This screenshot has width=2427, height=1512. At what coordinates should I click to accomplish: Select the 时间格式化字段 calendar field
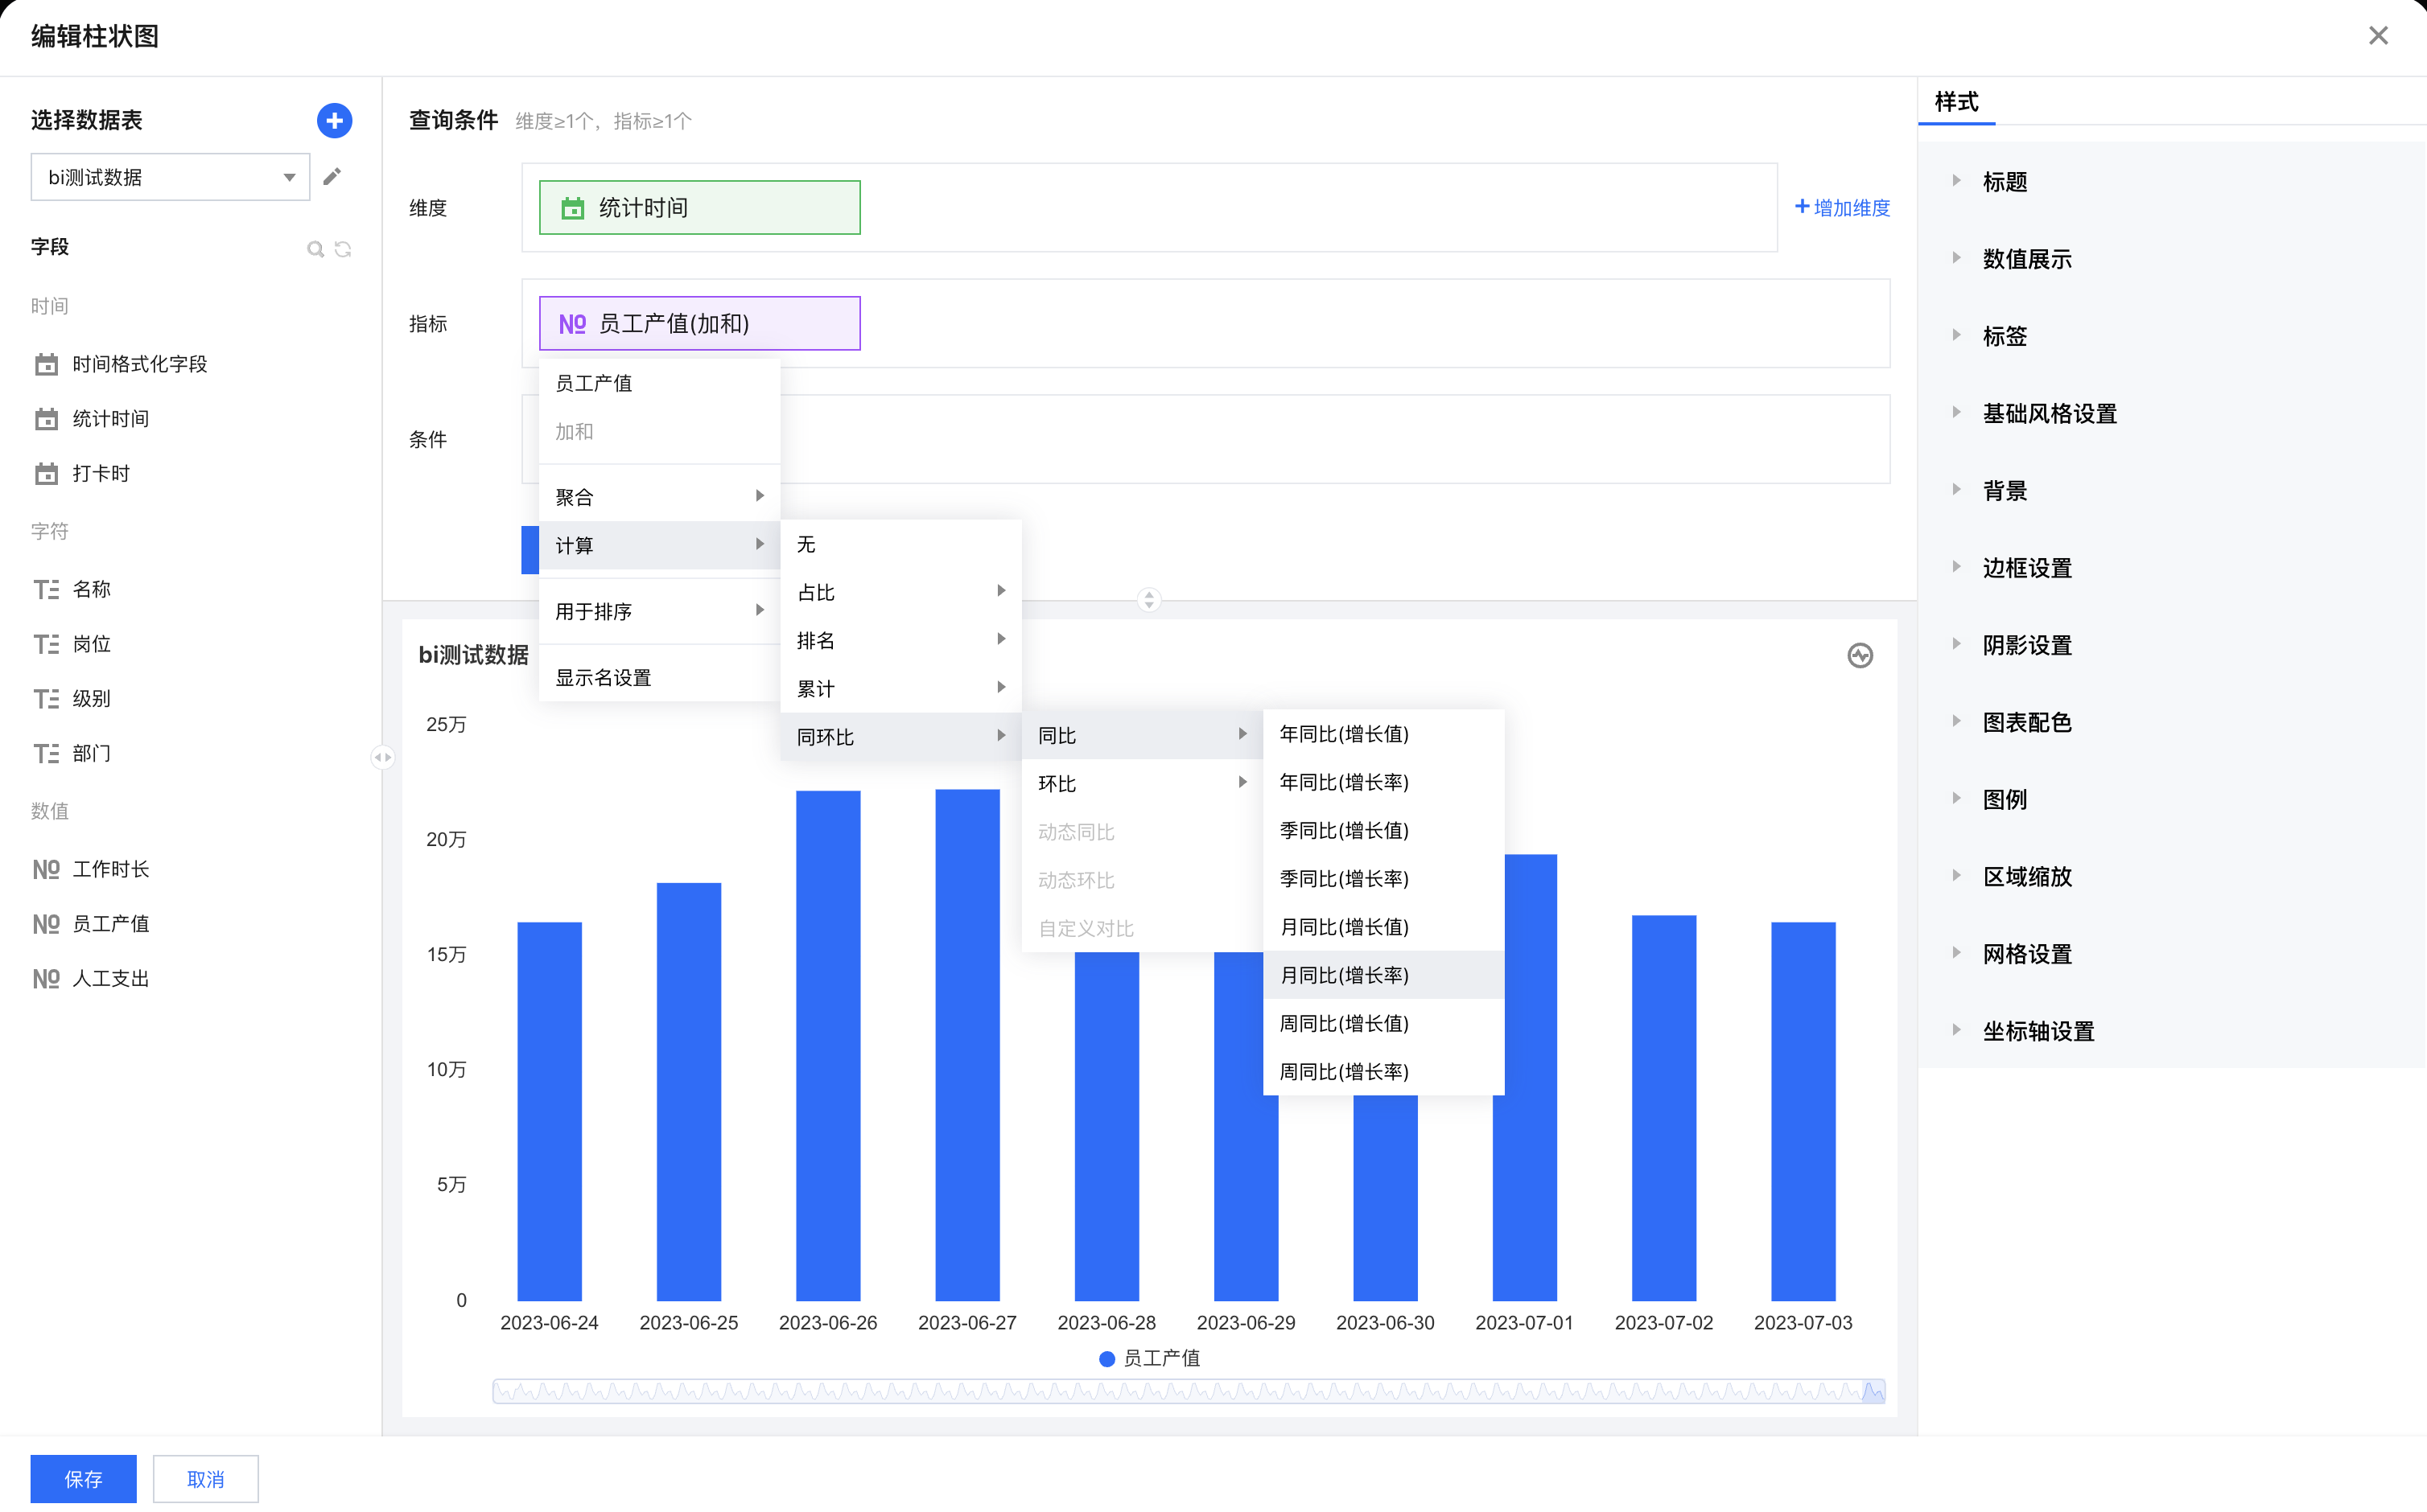click(139, 364)
